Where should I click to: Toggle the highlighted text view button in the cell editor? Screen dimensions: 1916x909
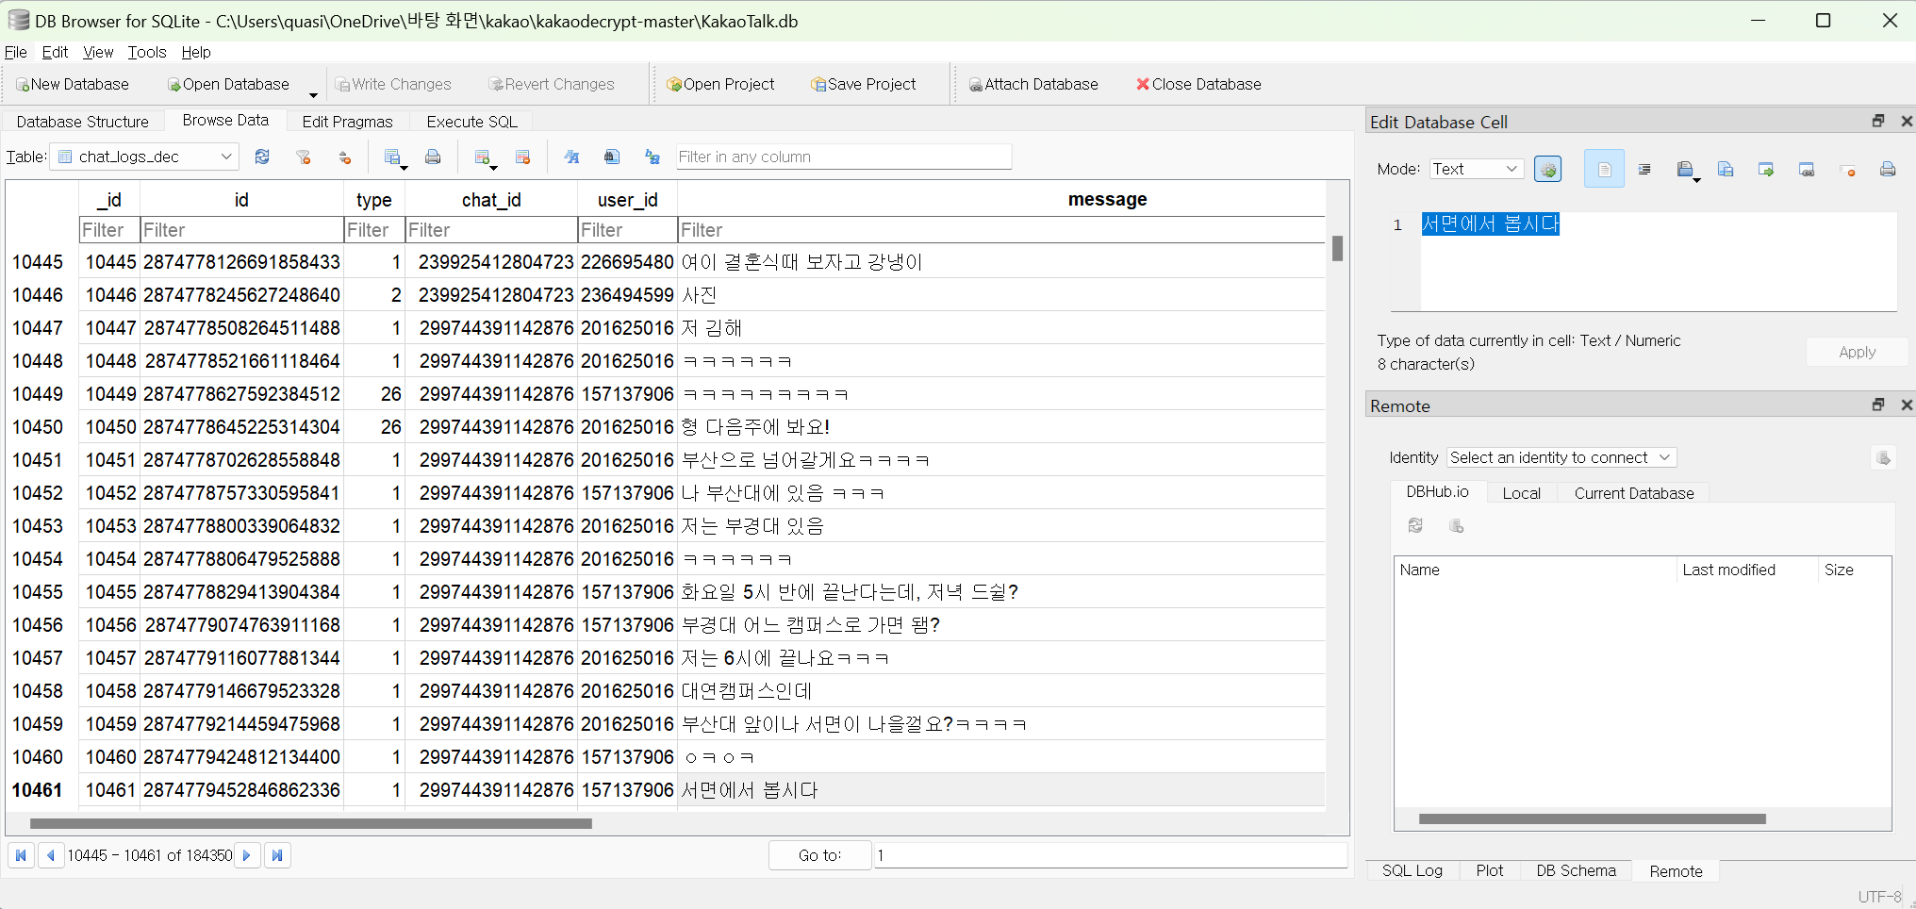click(x=1604, y=170)
